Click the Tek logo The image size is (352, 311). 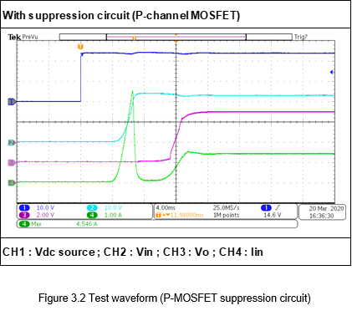(14, 37)
